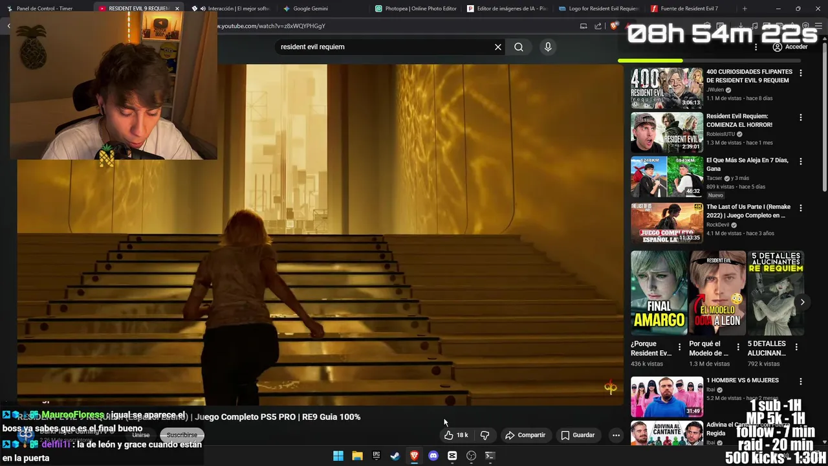The image size is (828, 466).
Task: Open the Compartir share dialog
Action: [525, 435]
